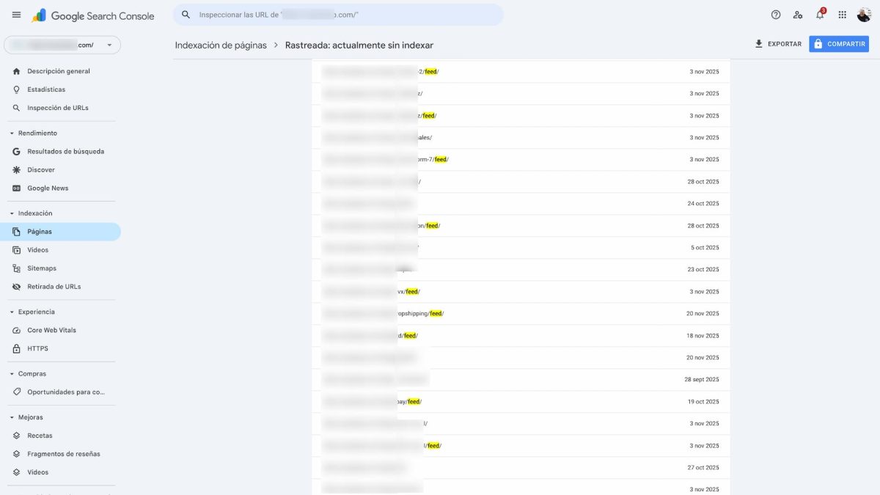Open the Google apps grid
The width and height of the screenshot is (880, 495).
[841, 15]
